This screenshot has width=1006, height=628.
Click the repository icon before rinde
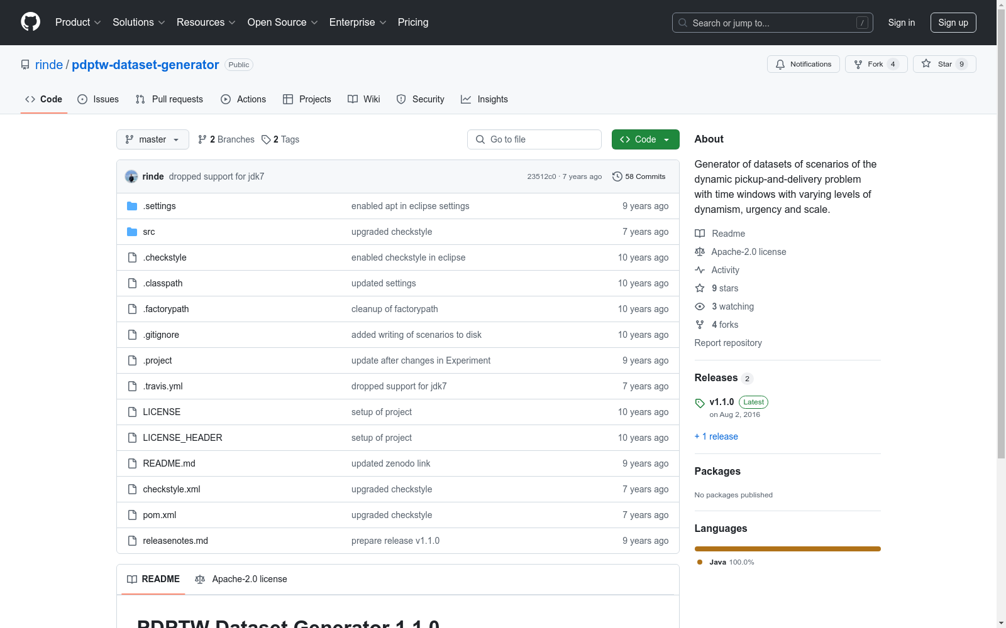25,65
